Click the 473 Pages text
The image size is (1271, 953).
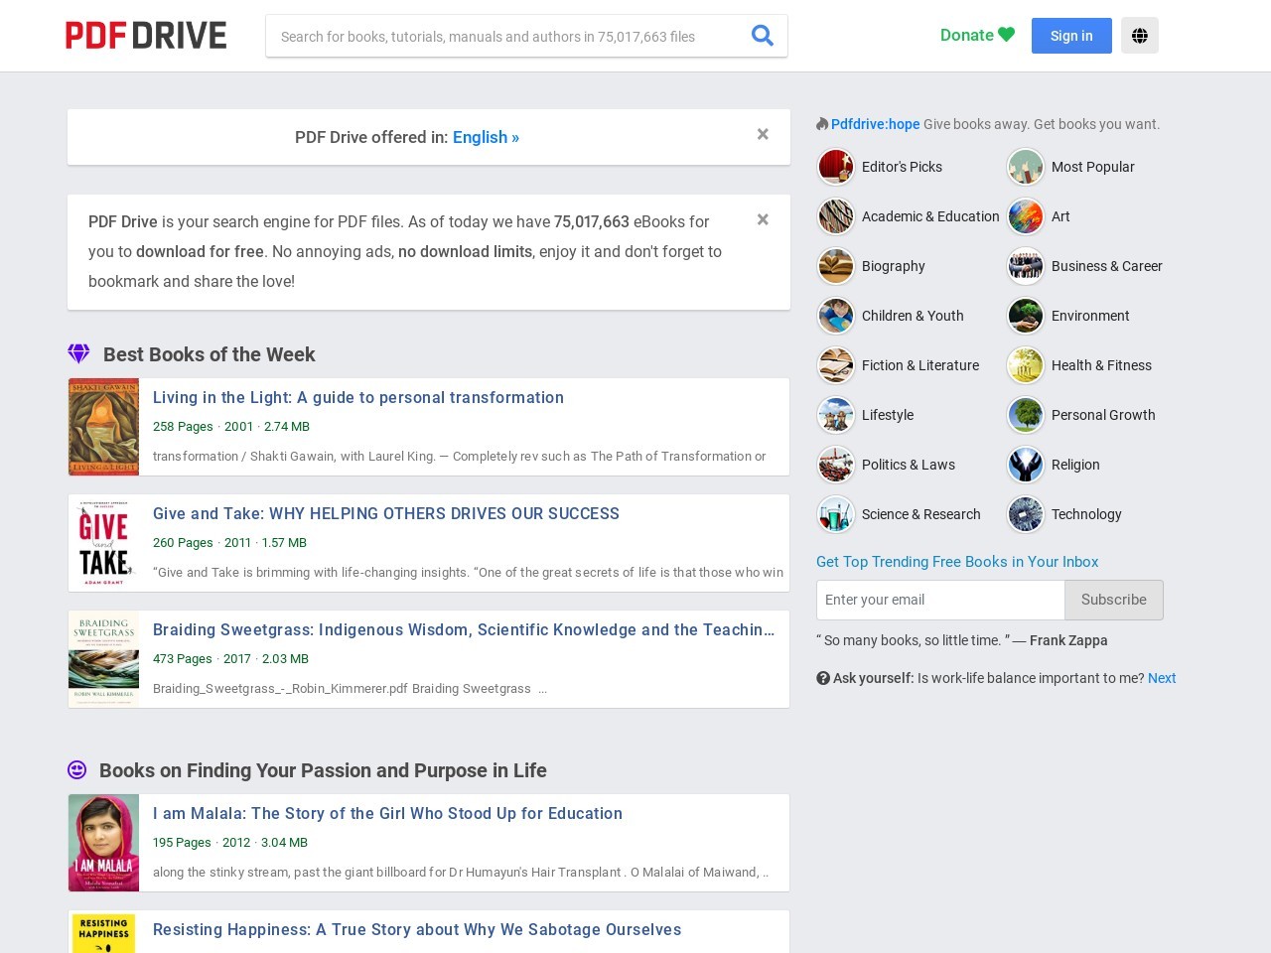183,658
